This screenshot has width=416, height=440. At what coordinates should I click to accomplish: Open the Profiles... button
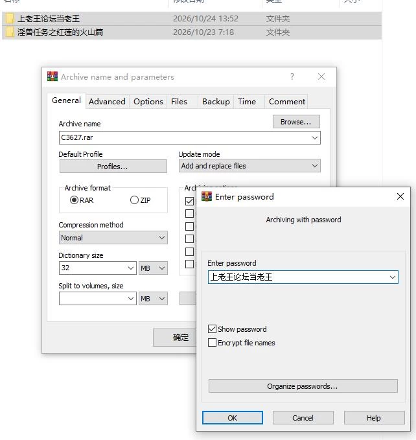click(x=113, y=167)
